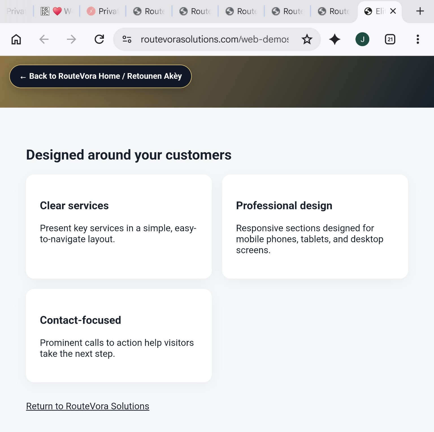Open site settings icon in address bar
Screen dimensions: 434x432
pyautogui.click(x=127, y=39)
